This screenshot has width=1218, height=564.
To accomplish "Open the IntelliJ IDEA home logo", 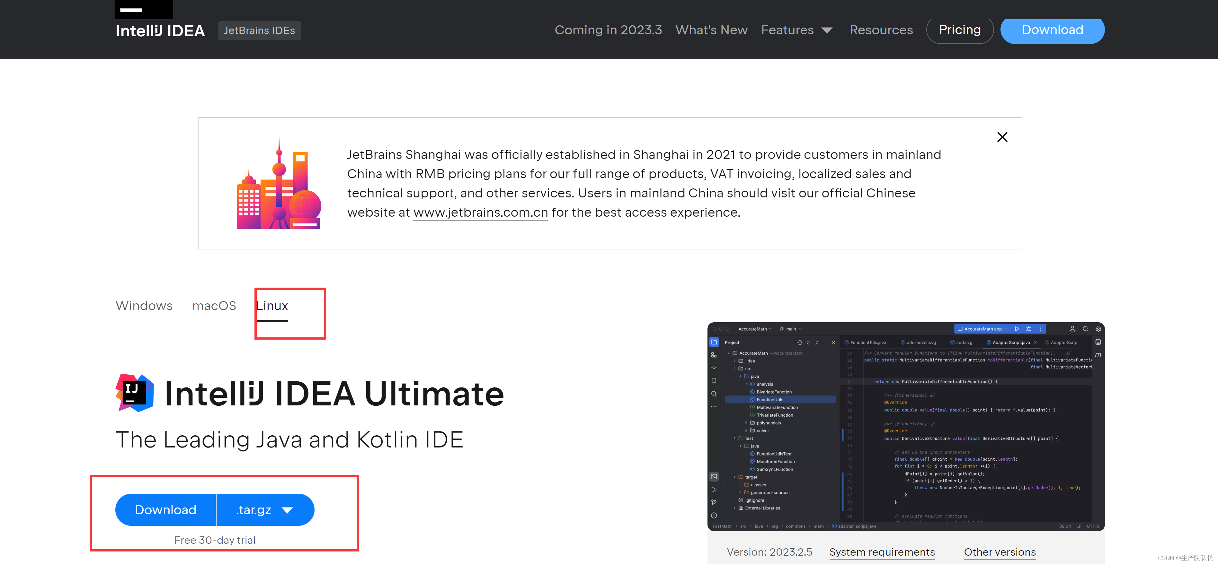I will coord(160,31).
